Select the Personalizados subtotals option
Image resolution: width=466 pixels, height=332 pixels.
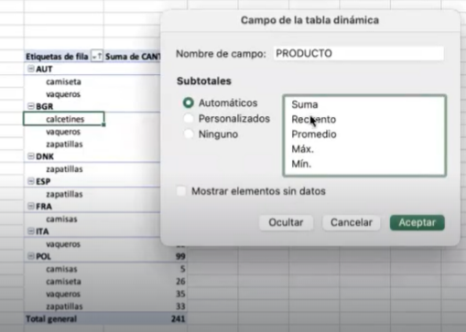[x=189, y=118]
